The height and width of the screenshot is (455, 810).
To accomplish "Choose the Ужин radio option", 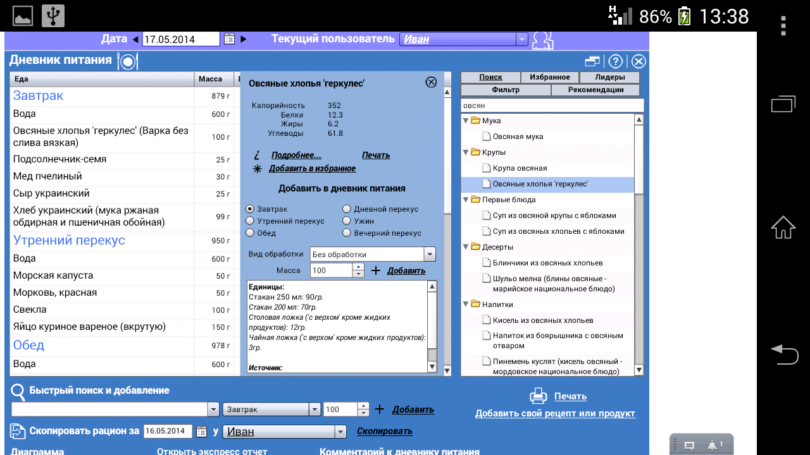I will 347,221.
